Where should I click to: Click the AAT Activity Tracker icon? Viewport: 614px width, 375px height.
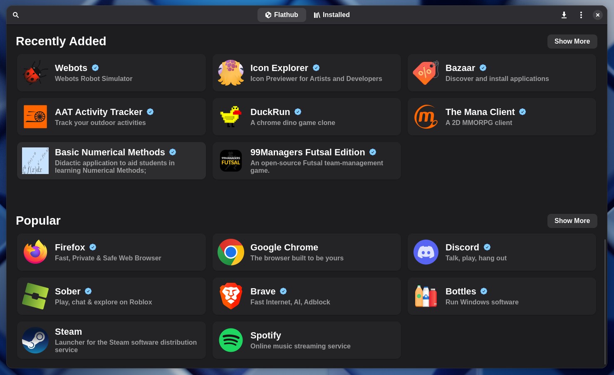pos(35,117)
